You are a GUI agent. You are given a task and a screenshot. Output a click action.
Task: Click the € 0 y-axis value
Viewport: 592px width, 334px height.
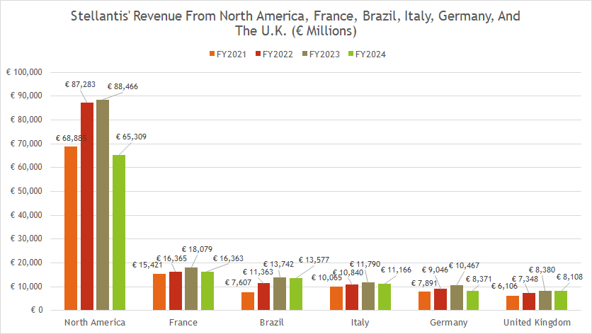coord(37,310)
